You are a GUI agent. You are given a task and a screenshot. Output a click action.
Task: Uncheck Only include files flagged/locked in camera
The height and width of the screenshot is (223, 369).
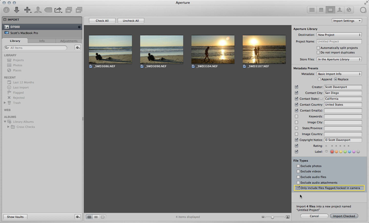(x=298, y=188)
